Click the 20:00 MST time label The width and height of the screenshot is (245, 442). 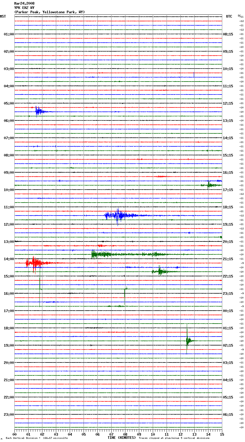click(9, 363)
